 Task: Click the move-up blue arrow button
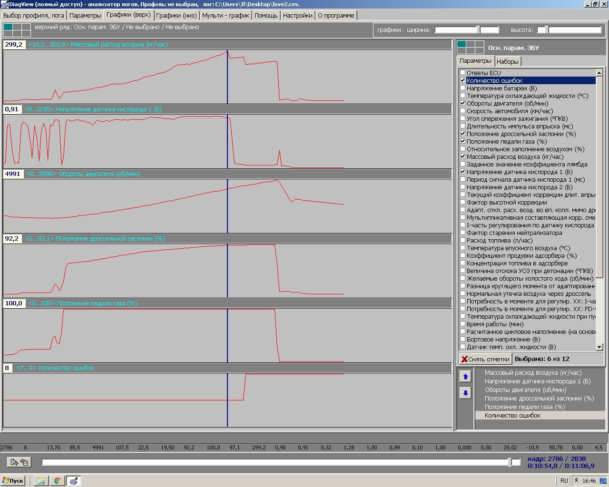(465, 377)
